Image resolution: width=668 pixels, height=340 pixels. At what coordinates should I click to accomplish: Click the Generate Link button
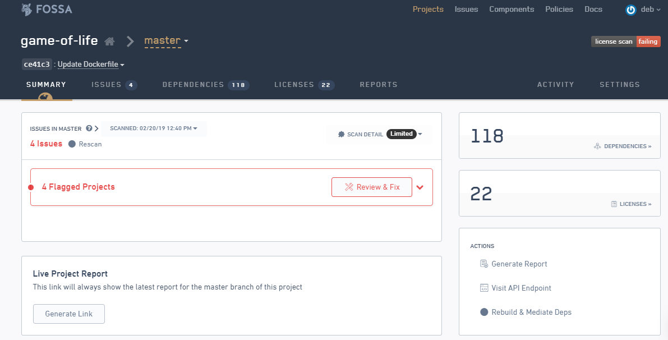coord(69,314)
